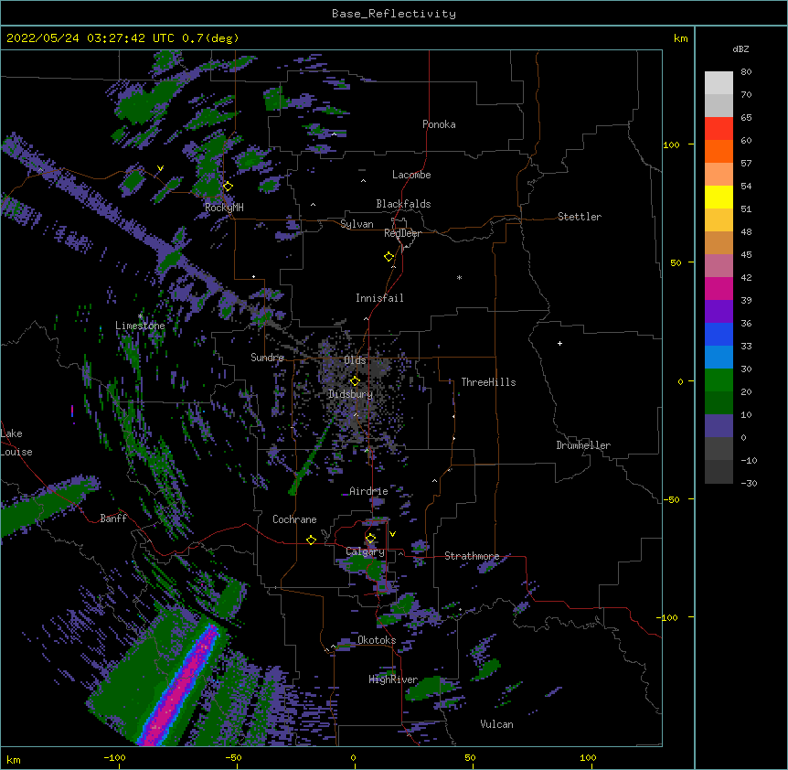Click the Vulcan town label
The image size is (788, 770).
click(496, 724)
